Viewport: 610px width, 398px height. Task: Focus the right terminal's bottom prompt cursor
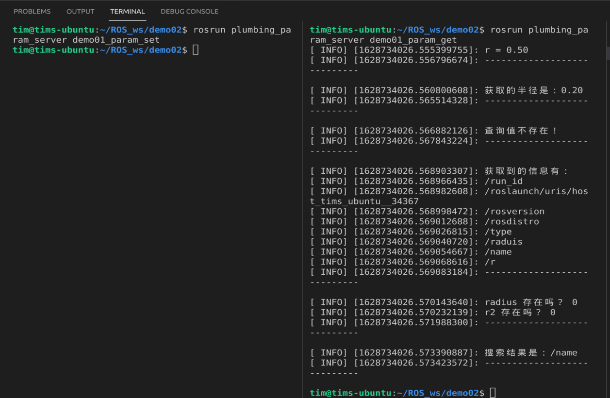coord(493,393)
